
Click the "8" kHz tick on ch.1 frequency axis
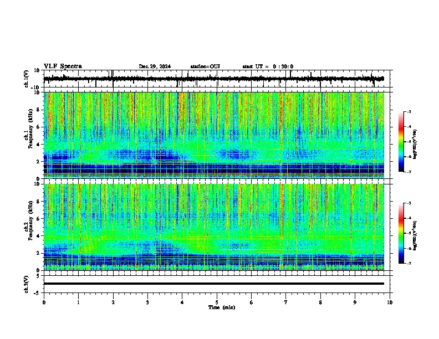coord(39,110)
